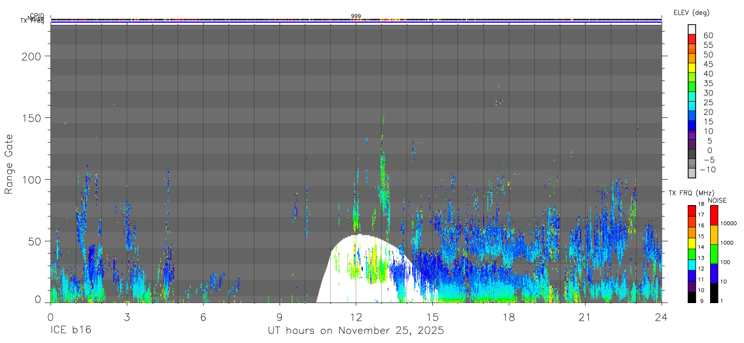The width and height of the screenshot is (744, 343).
Task: Click the '60' label on the ELEV legend
Action: 707,35
